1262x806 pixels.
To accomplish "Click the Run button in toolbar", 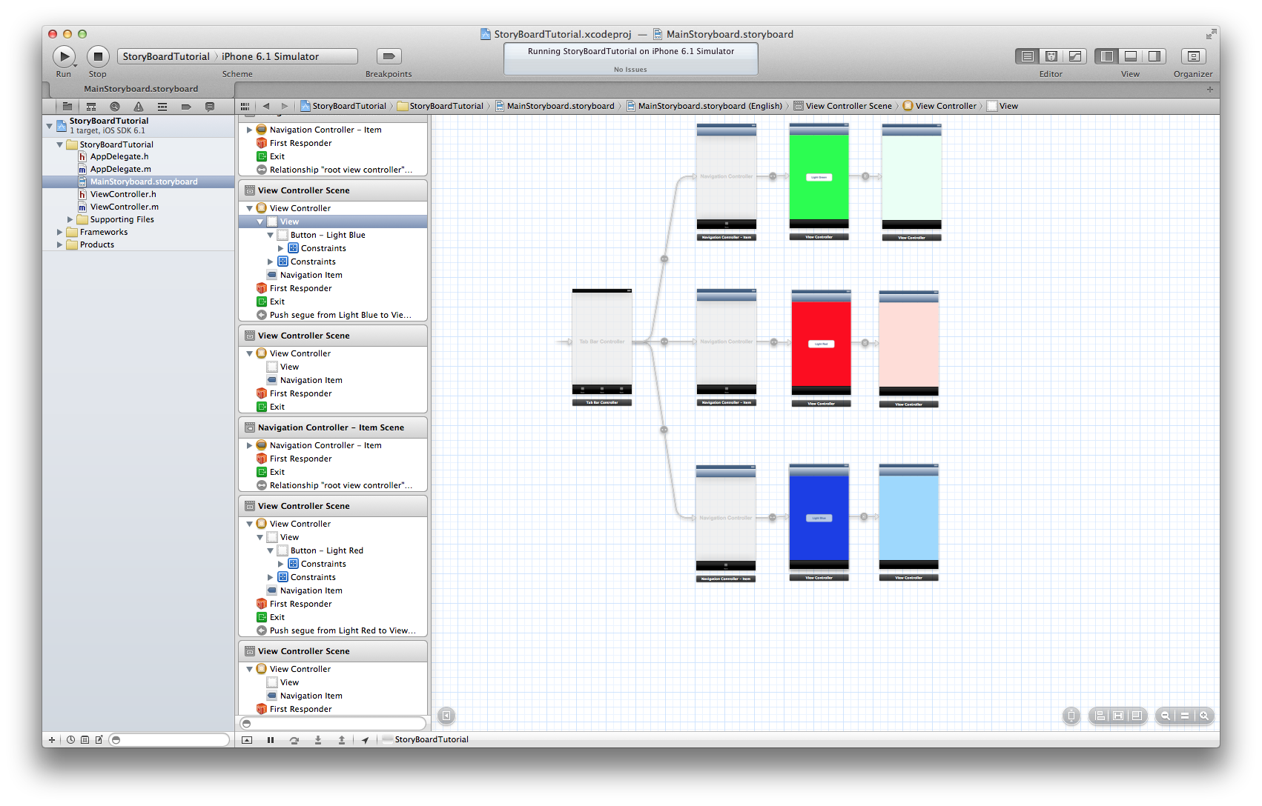I will pyautogui.click(x=64, y=56).
